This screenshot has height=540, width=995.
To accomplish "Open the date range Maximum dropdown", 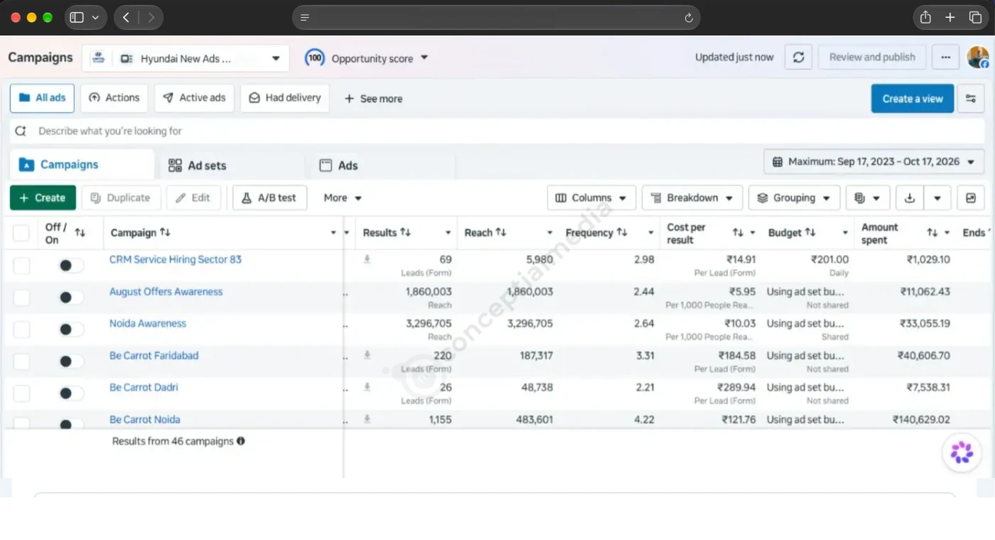I will click(x=873, y=162).
